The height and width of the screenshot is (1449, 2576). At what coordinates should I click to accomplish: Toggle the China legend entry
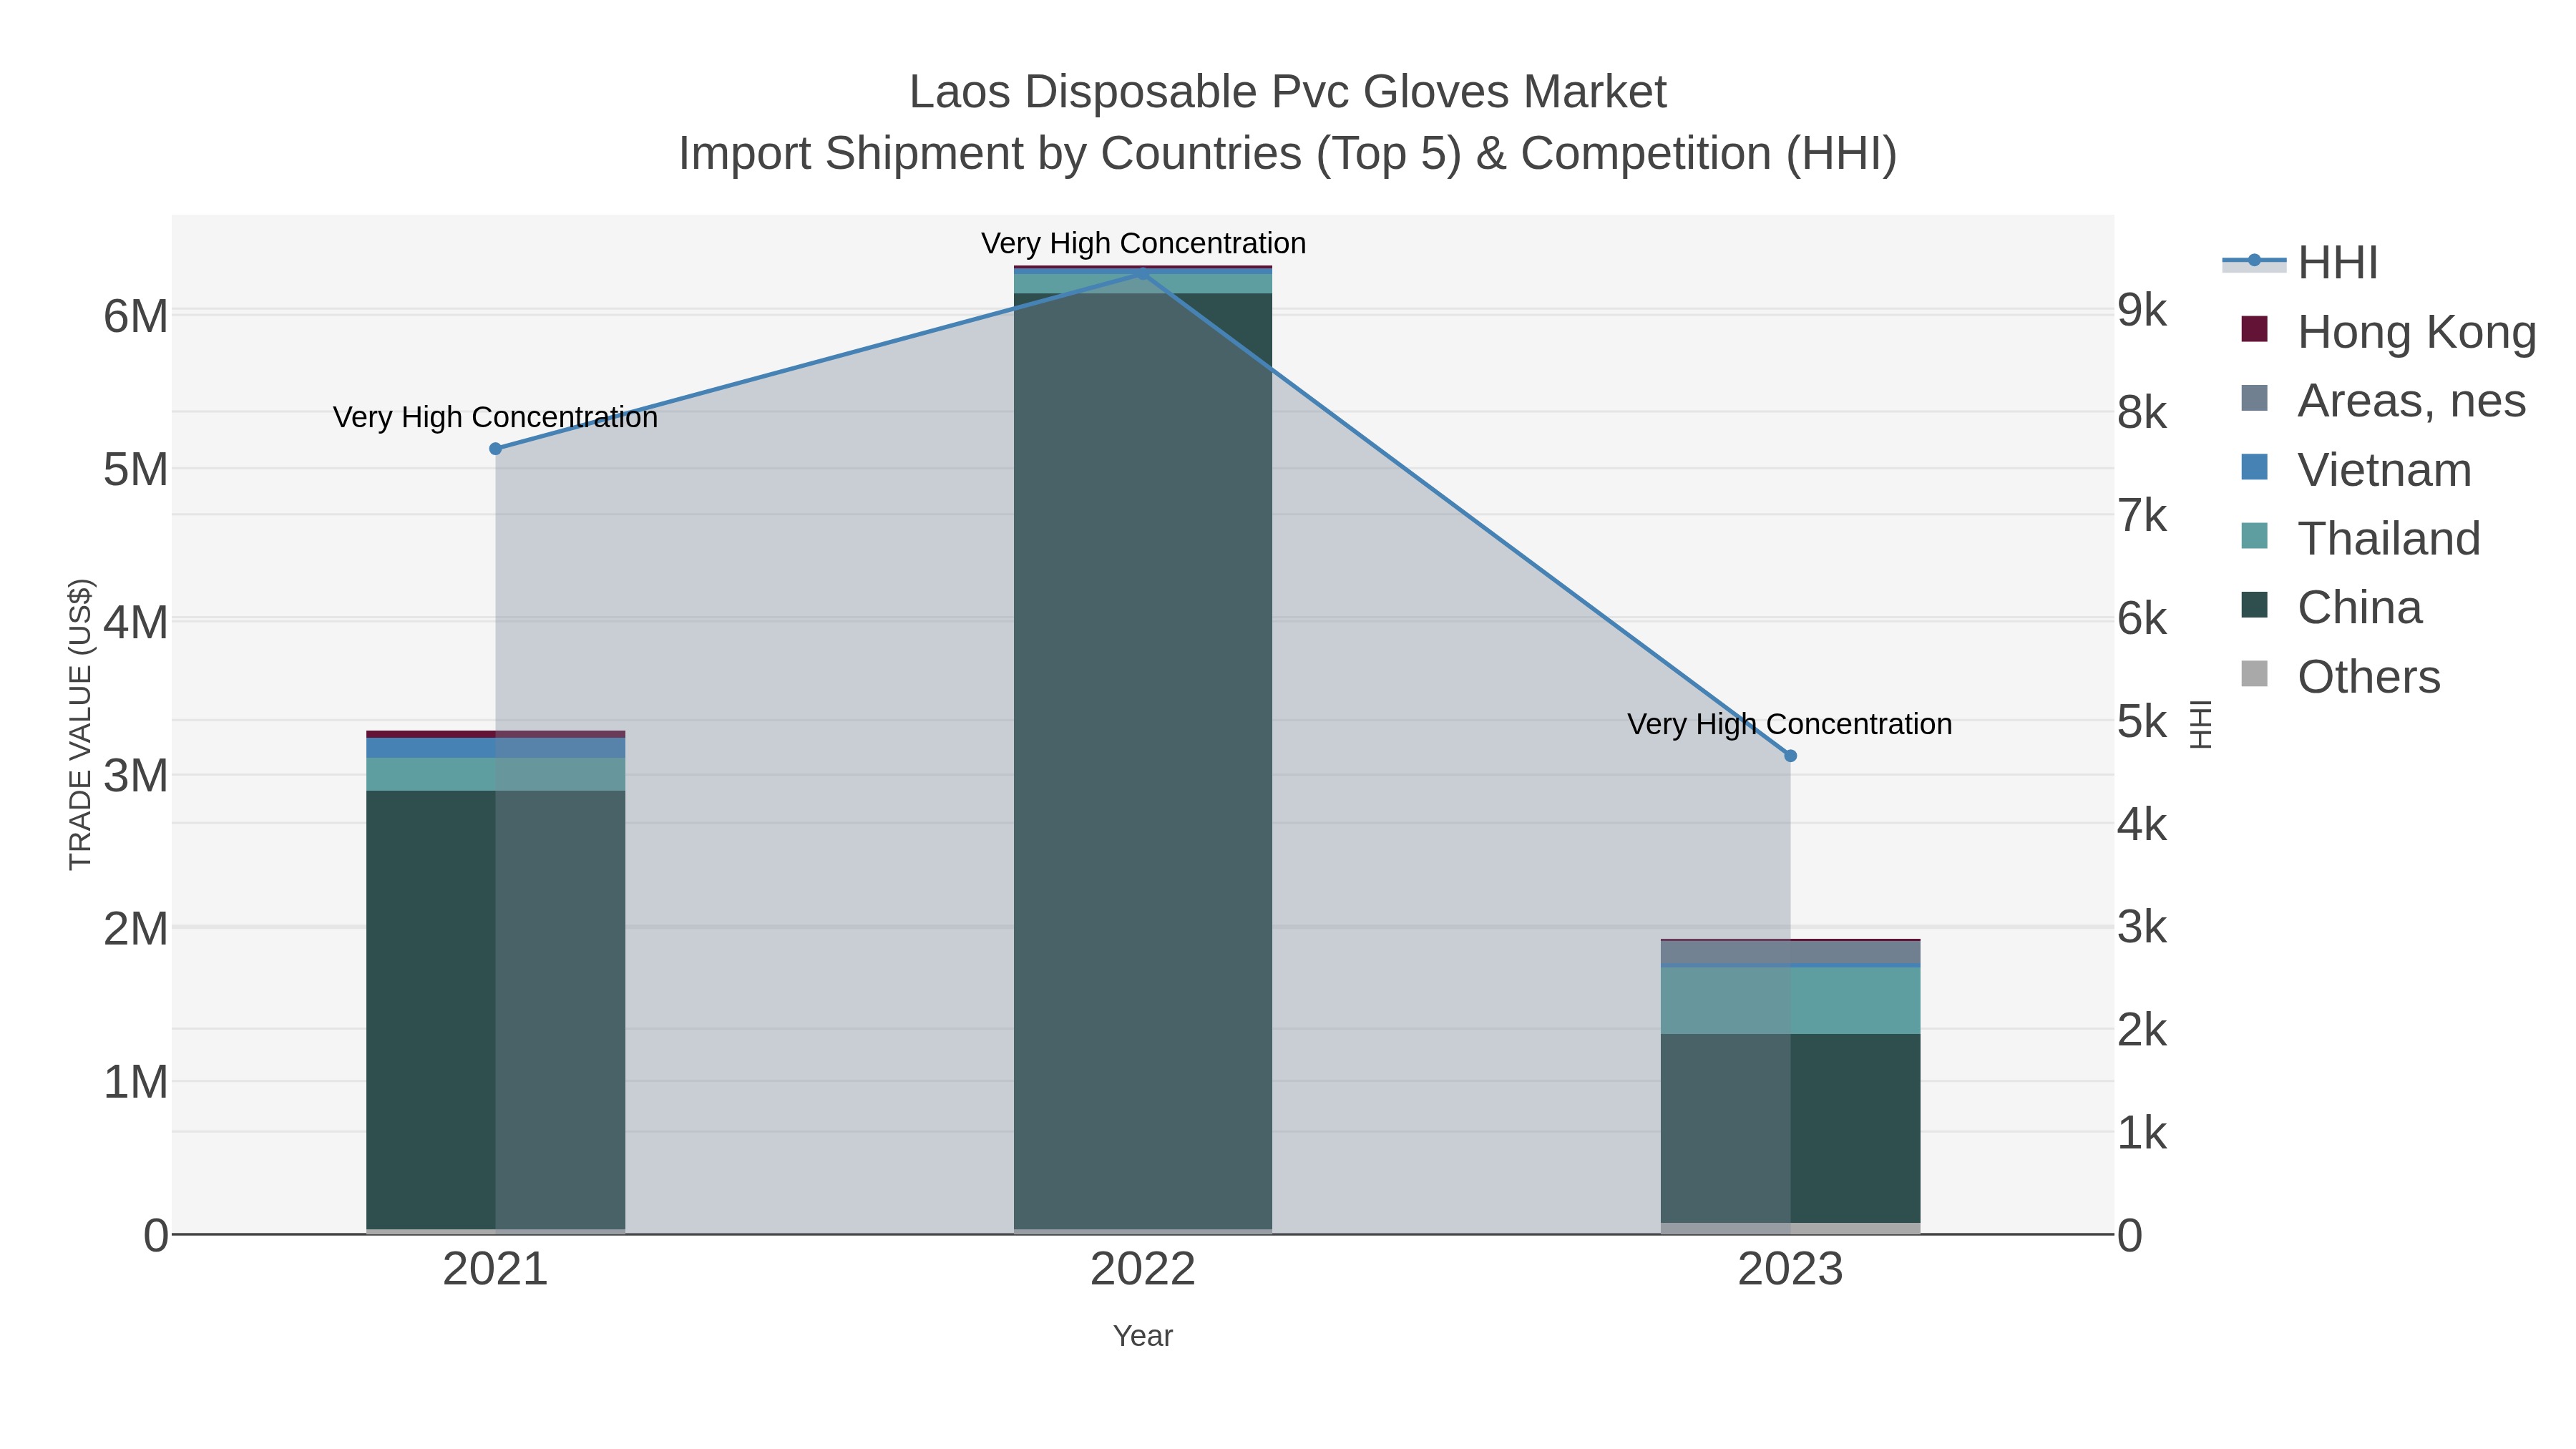coord(2332,608)
